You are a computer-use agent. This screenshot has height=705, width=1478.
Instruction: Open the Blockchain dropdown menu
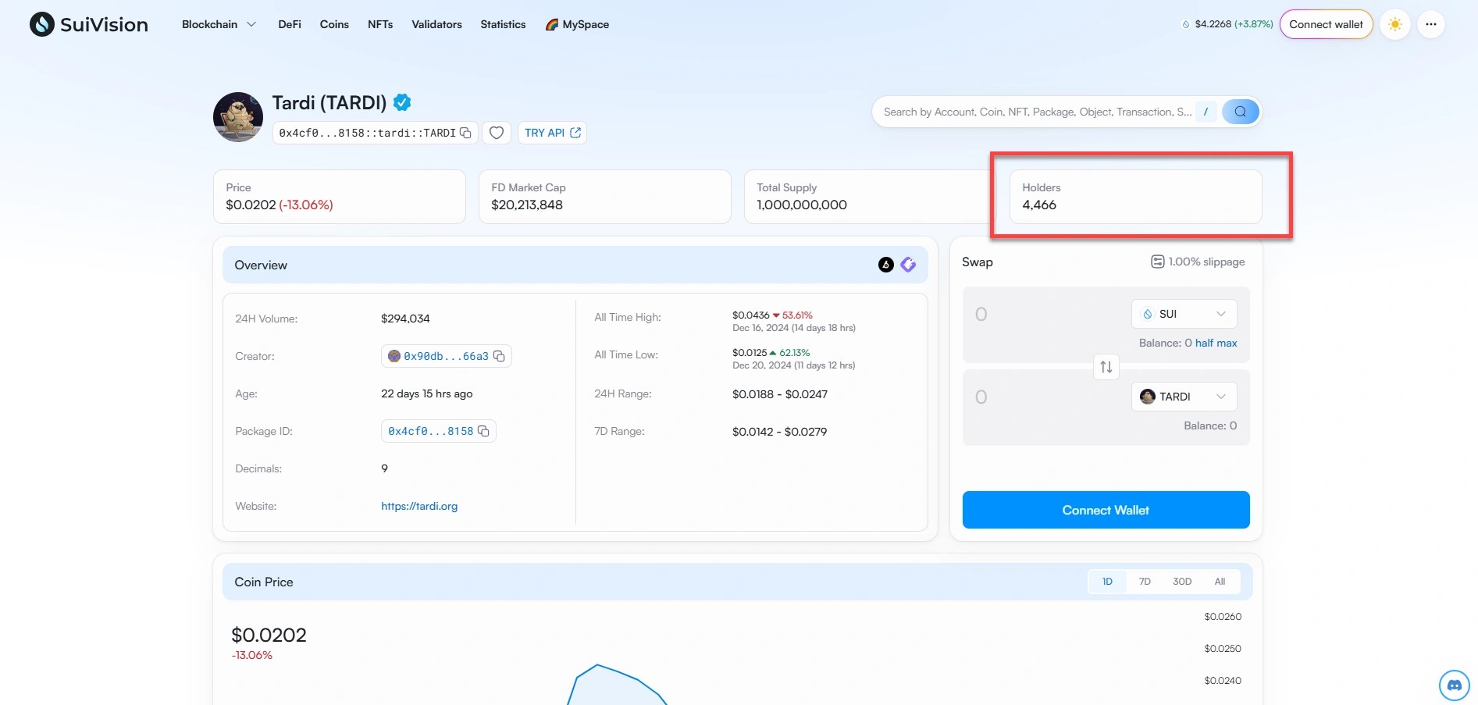click(x=219, y=24)
